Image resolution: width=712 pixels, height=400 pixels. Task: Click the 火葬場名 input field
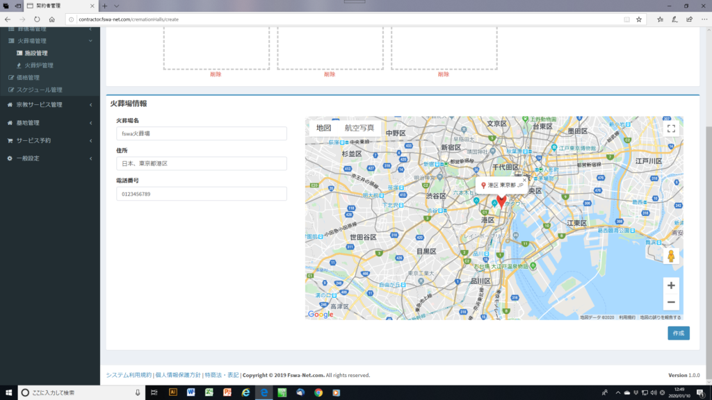pyautogui.click(x=202, y=133)
